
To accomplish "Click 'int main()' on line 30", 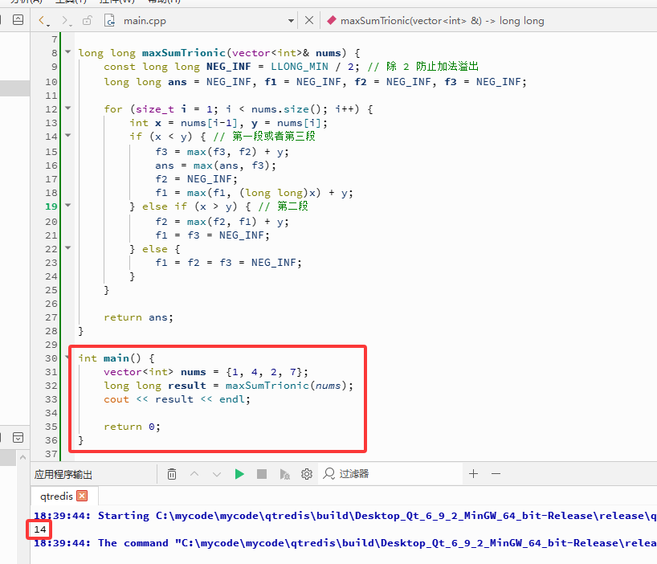I will pyautogui.click(x=110, y=358).
